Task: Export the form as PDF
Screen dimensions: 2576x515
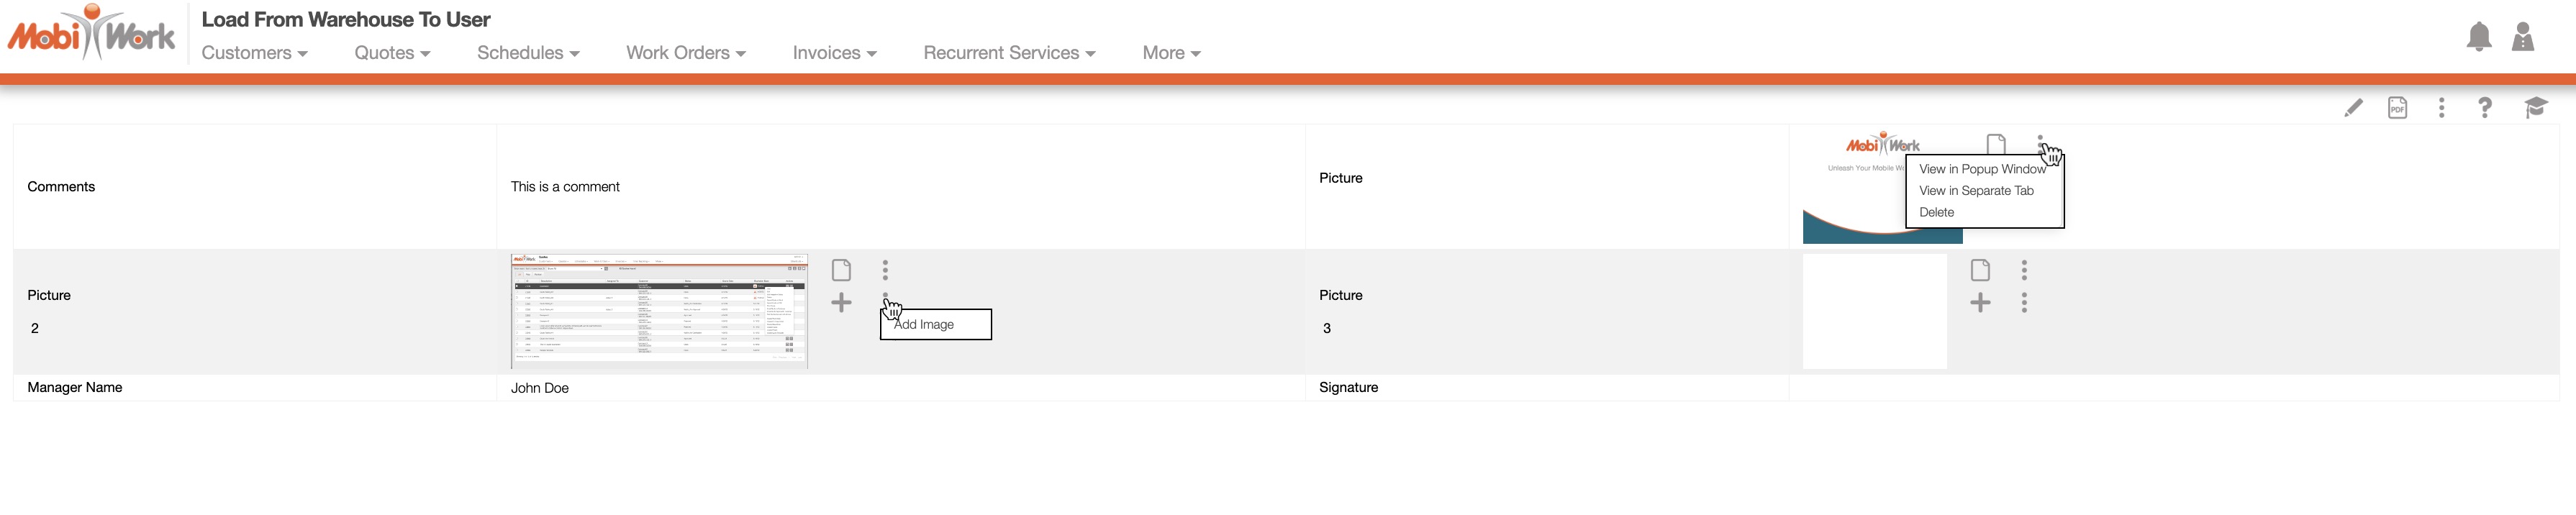Action: [x=2397, y=108]
